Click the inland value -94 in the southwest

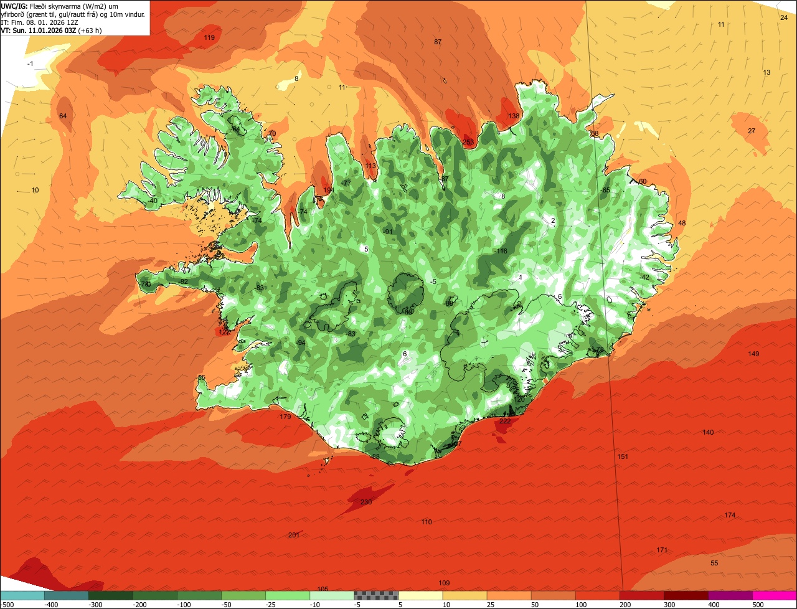[301, 343]
